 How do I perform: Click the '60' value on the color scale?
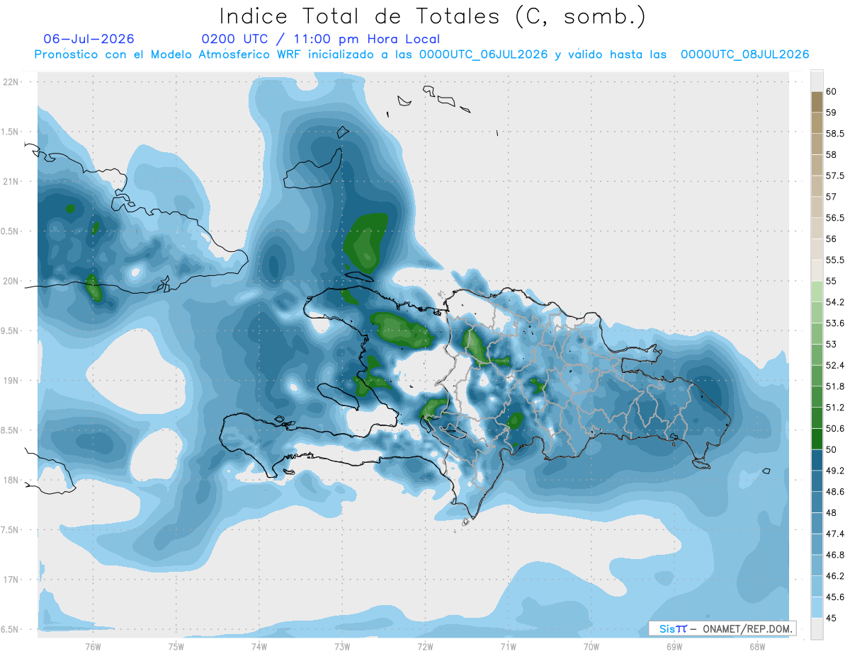[832, 91]
